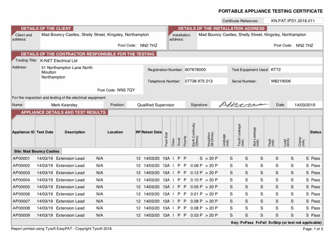The width and height of the screenshot is (333, 239).
Task: Click registration number 607676000
Action: coord(195,70)
